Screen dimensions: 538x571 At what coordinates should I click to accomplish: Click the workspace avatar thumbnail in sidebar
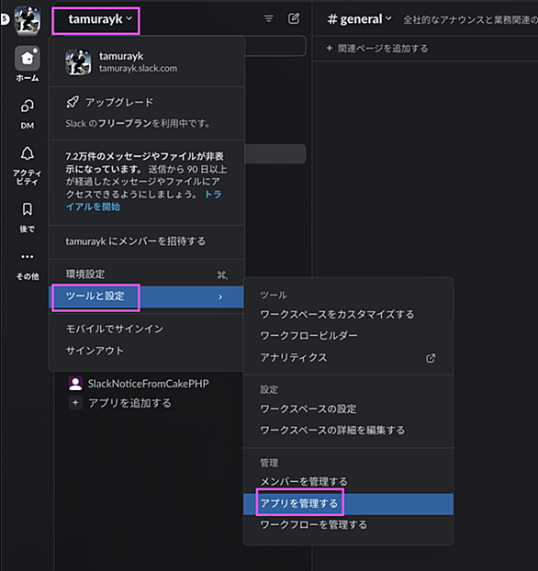pos(28,20)
